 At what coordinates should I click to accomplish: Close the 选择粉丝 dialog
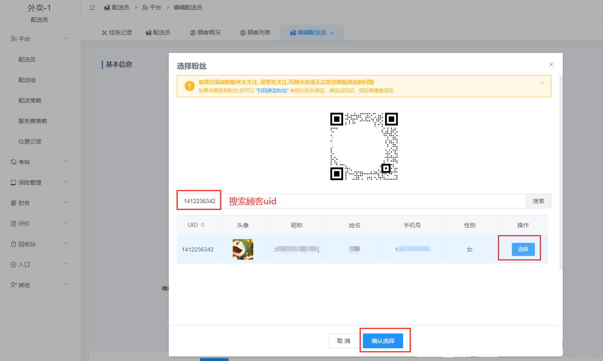[x=551, y=64]
